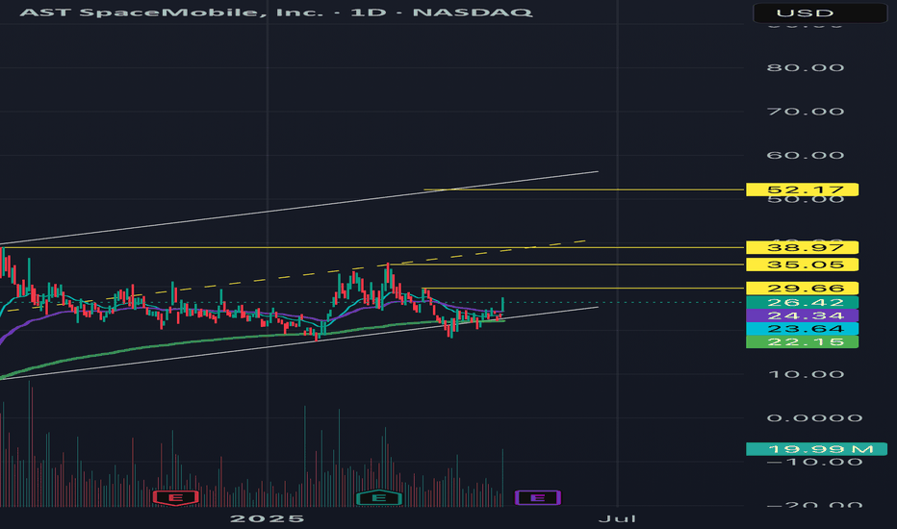Select the 35.05 yellow price label
897x529 pixels.
click(802, 264)
